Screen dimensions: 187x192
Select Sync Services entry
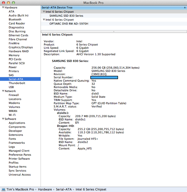(18, 171)
